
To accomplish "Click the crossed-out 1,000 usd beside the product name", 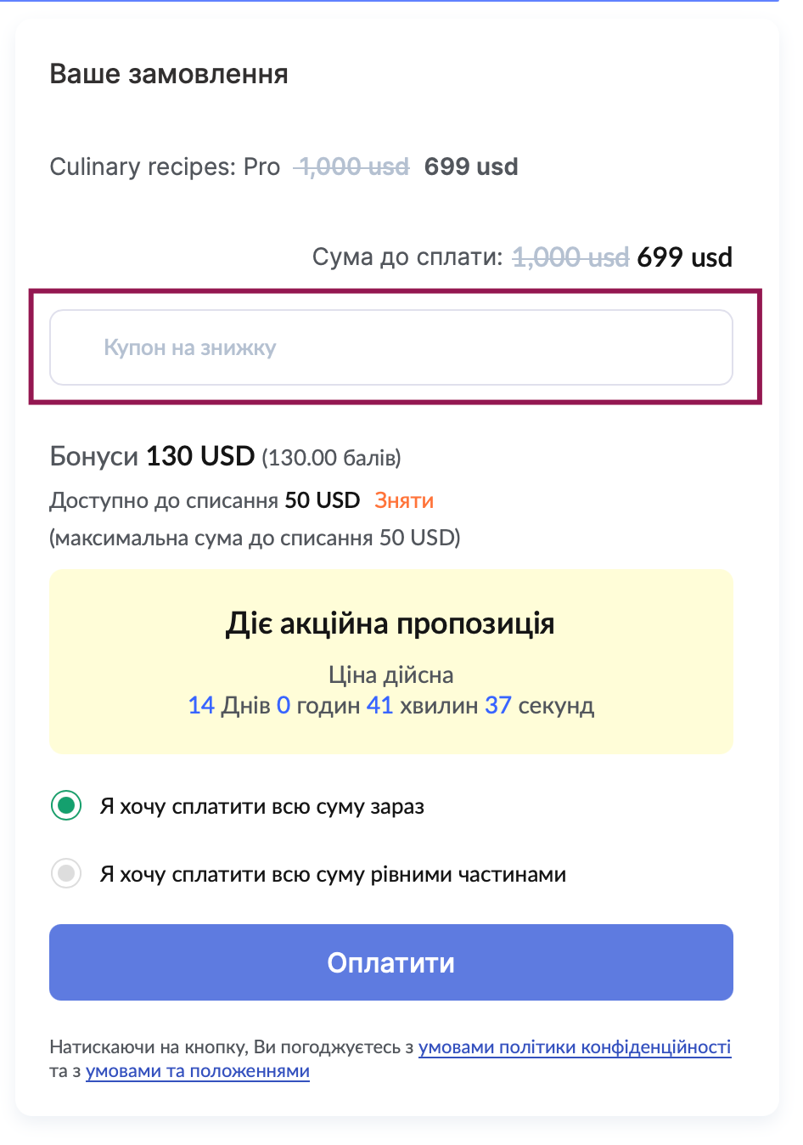I will pyautogui.click(x=352, y=166).
